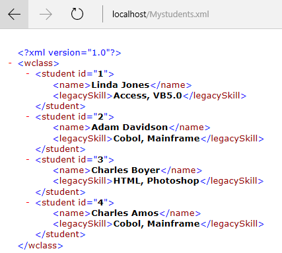Click the name Charles Amos
Screen dimensions: 282x253
tap(125, 213)
